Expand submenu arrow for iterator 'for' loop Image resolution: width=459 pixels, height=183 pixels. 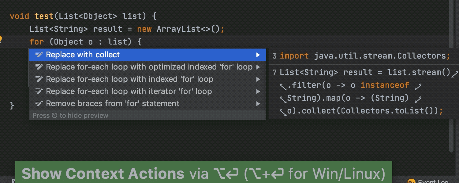pos(258,91)
